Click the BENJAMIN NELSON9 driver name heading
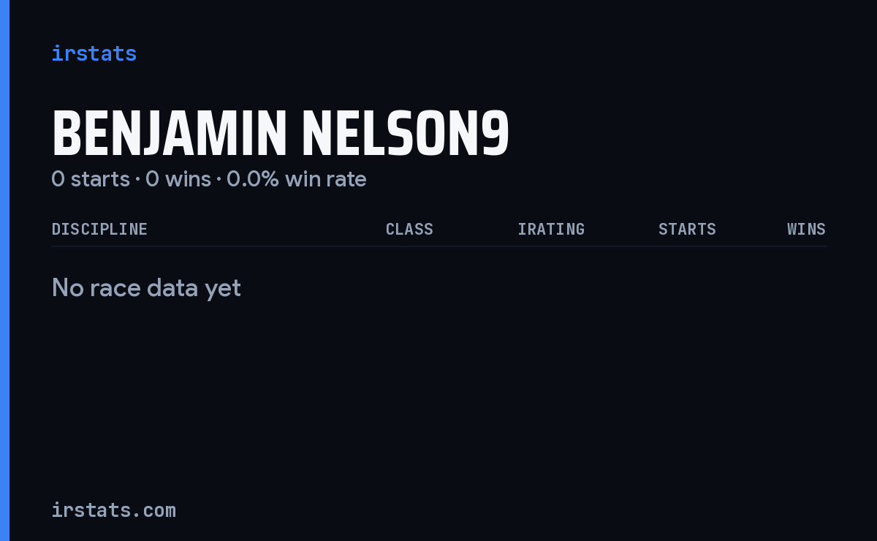 pyautogui.click(x=281, y=134)
